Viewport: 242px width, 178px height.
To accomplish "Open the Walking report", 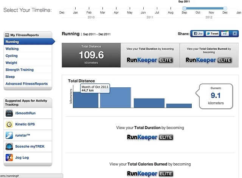I will (x=12, y=49).
